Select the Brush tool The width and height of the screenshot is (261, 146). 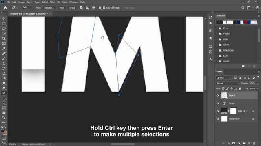[4, 58]
